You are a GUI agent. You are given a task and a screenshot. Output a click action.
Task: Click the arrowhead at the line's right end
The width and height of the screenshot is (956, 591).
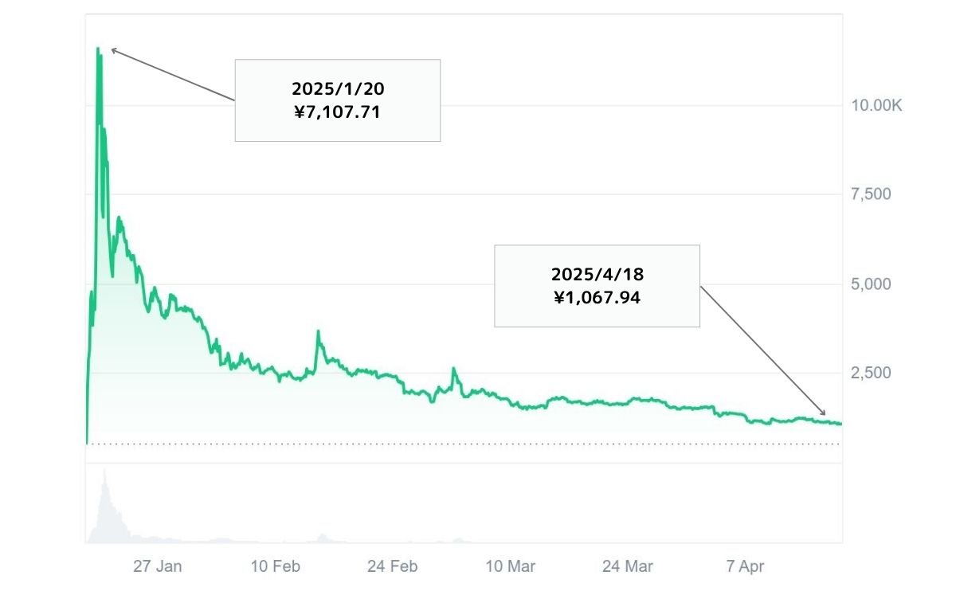825,415
